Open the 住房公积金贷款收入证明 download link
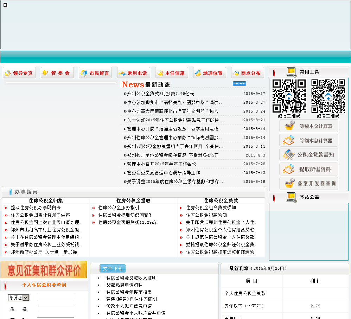This screenshot has height=319, width=351. tap(131, 278)
